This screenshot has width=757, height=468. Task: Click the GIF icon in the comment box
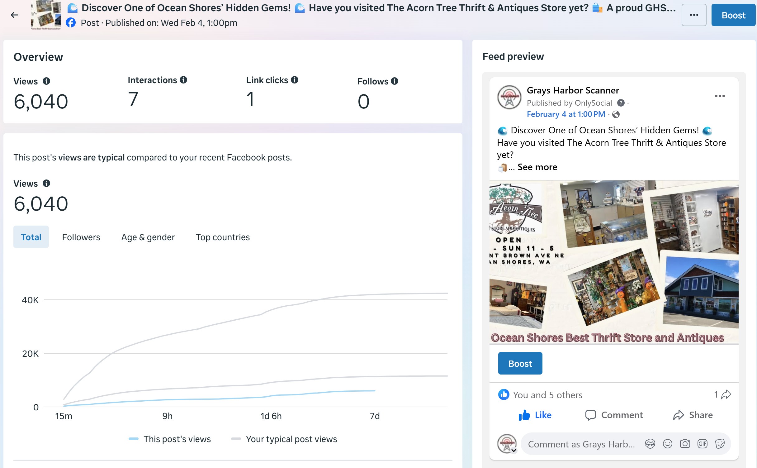[703, 444]
